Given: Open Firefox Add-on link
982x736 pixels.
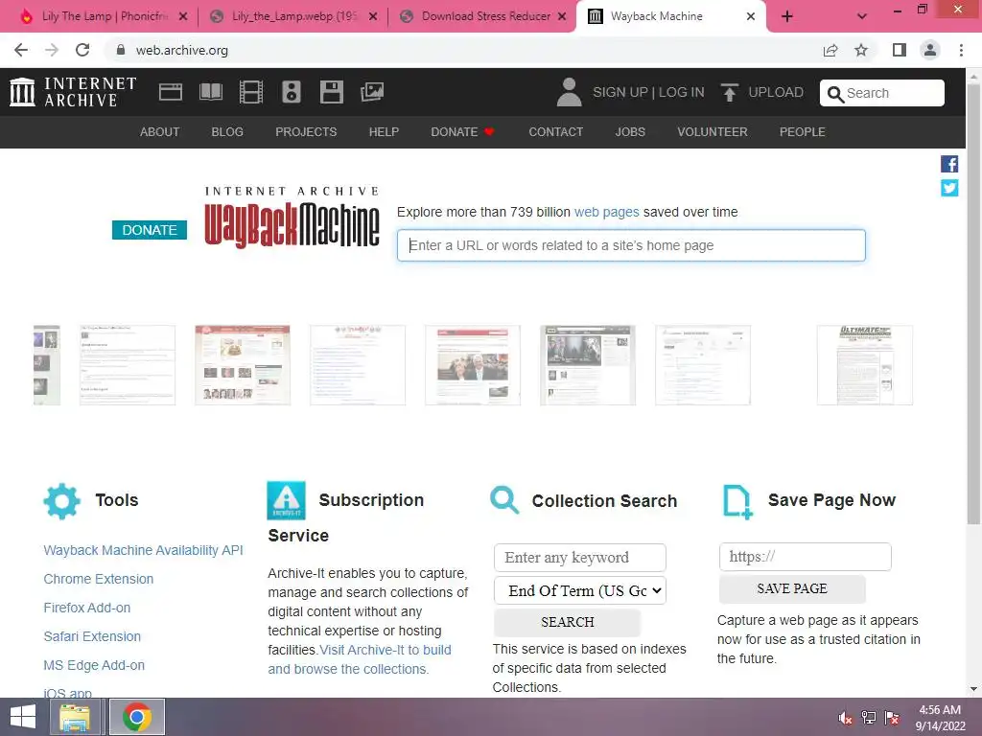Looking at the screenshot, I should [87, 608].
